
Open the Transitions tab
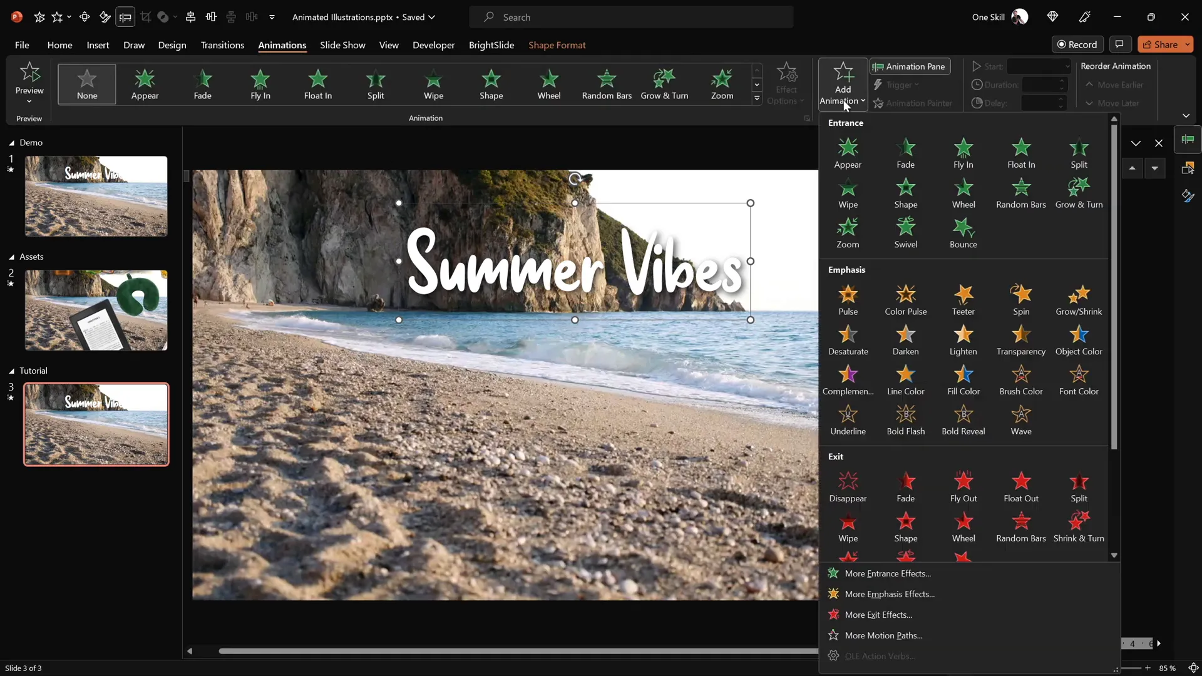(222, 45)
